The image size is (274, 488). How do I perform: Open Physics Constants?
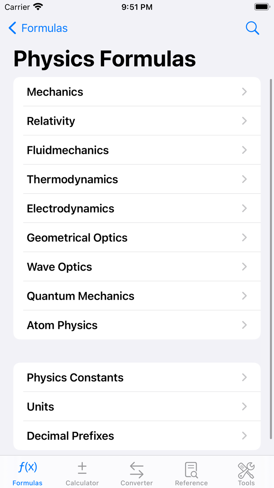pos(137,377)
